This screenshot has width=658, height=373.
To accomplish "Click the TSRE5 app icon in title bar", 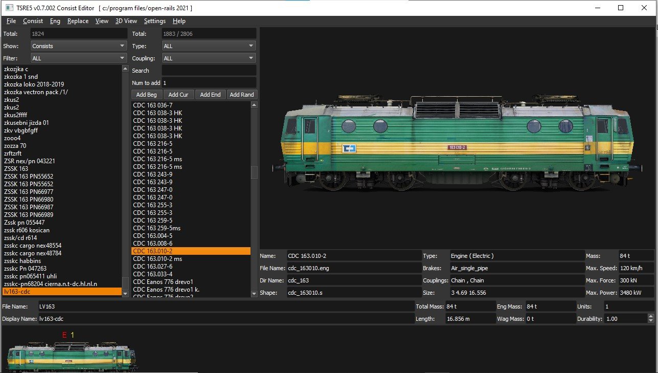I will [9, 8].
